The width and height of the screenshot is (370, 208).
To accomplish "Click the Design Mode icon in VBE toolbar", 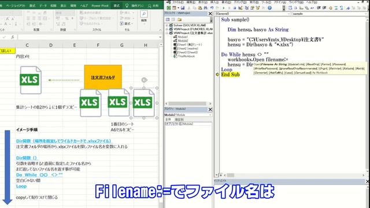I will point(240,8).
